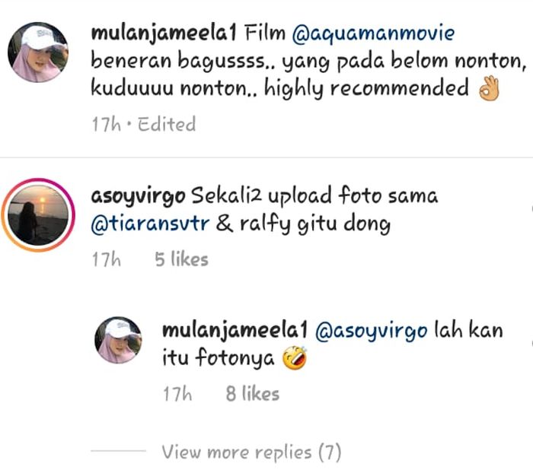Click the 17h timestamp under the reply

tap(177, 394)
